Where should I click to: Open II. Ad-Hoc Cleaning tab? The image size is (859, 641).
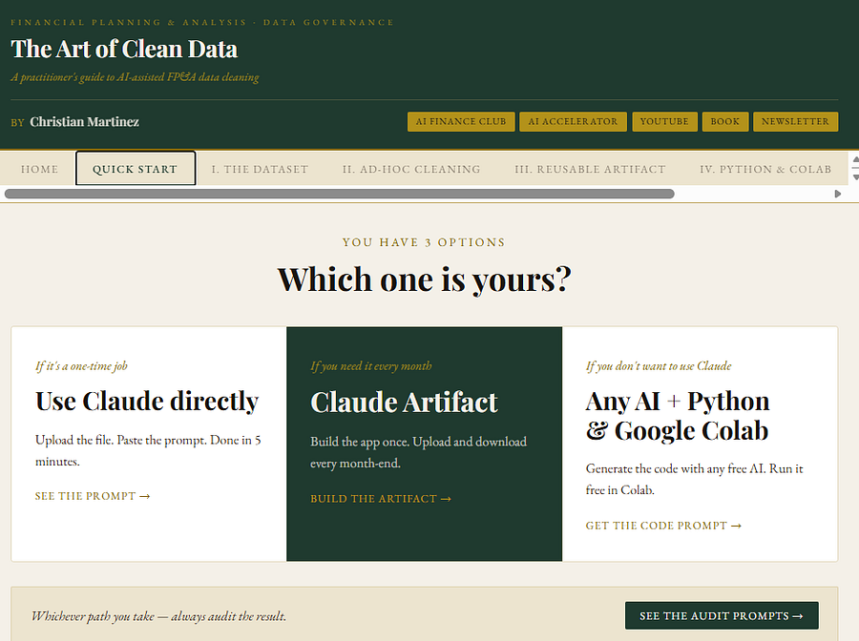[x=411, y=169]
